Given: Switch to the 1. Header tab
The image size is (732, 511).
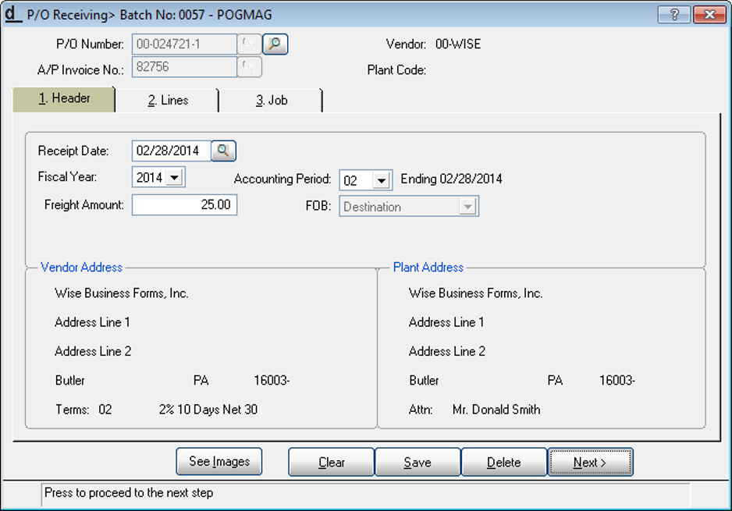Looking at the screenshot, I should click(64, 99).
